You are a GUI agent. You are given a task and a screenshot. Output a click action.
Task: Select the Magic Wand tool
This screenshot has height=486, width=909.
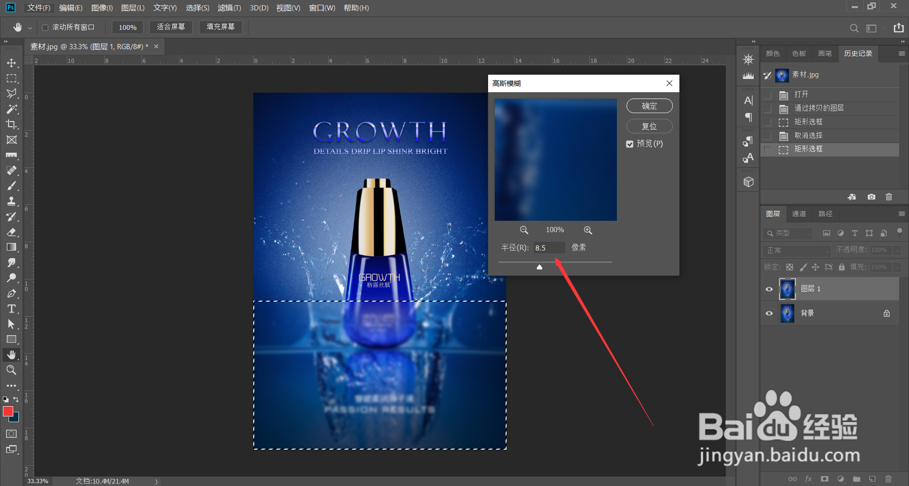pyautogui.click(x=11, y=109)
